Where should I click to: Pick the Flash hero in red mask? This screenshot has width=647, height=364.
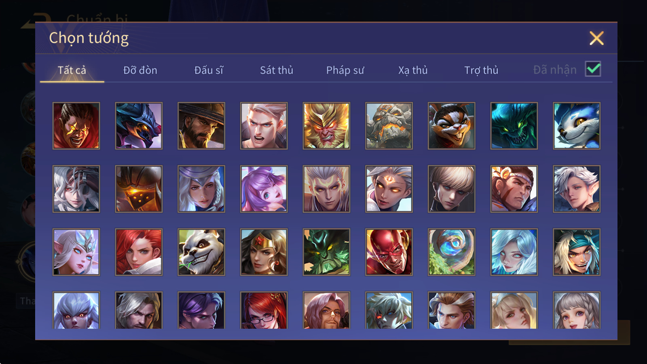389,252
